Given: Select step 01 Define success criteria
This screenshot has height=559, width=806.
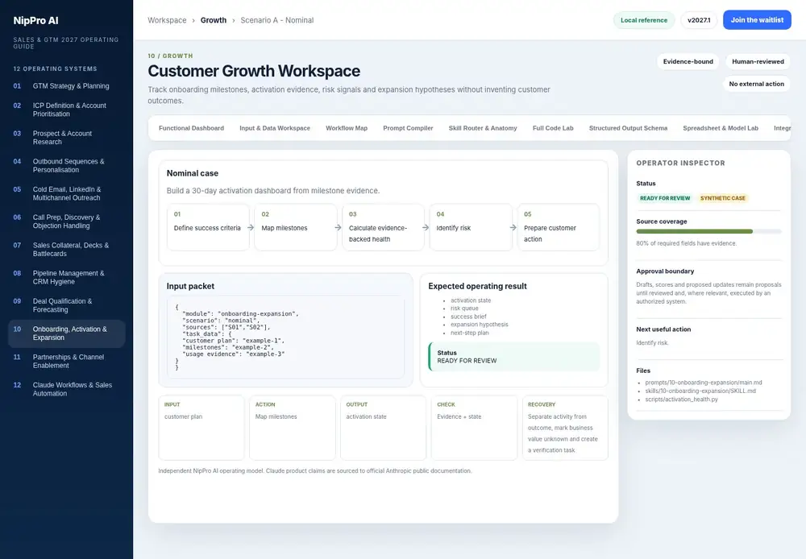Looking at the screenshot, I should tap(208, 228).
